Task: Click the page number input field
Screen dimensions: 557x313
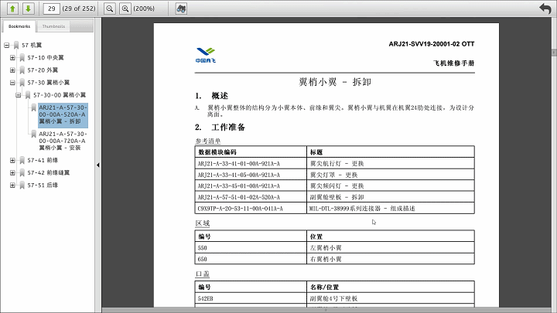Action: [52, 9]
